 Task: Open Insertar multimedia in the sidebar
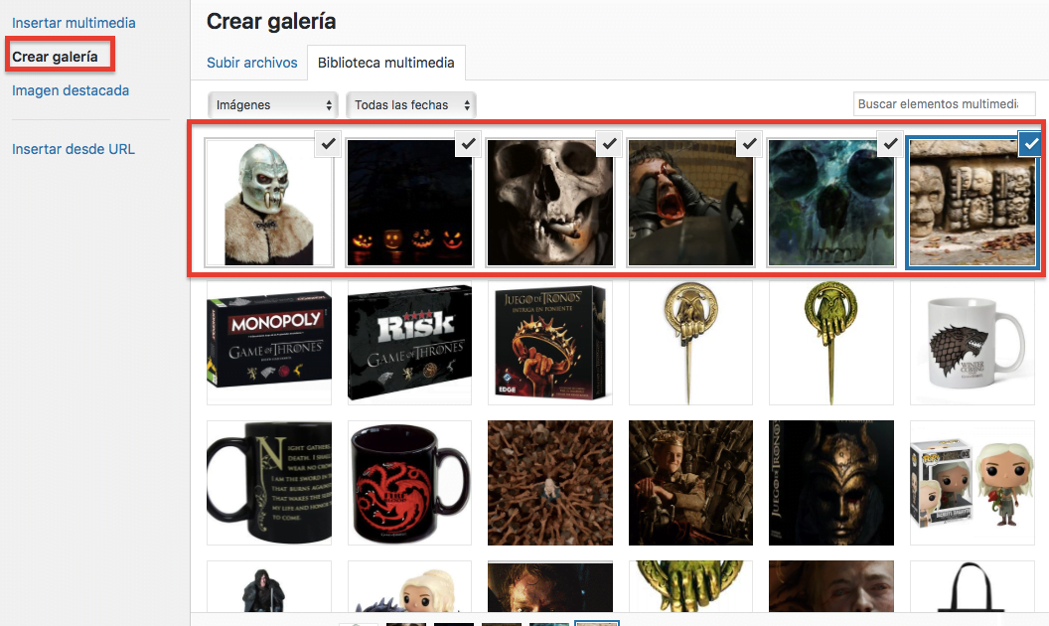click(74, 23)
